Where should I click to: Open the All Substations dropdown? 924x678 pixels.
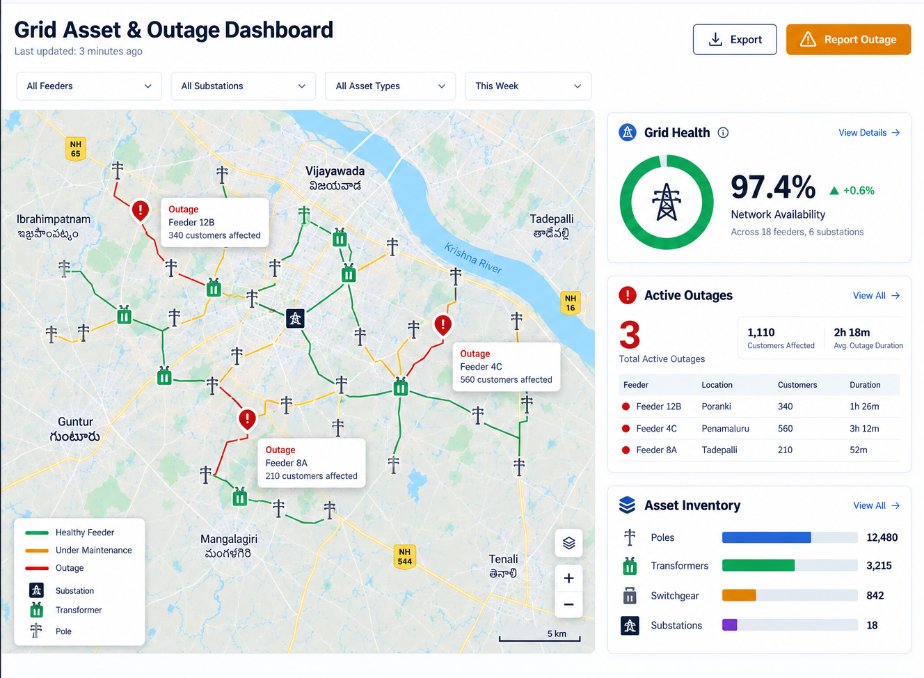coord(244,86)
